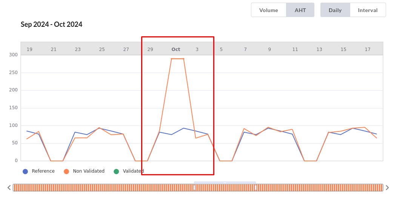Click the 29 date label in the header
394x201 pixels.
pos(150,49)
